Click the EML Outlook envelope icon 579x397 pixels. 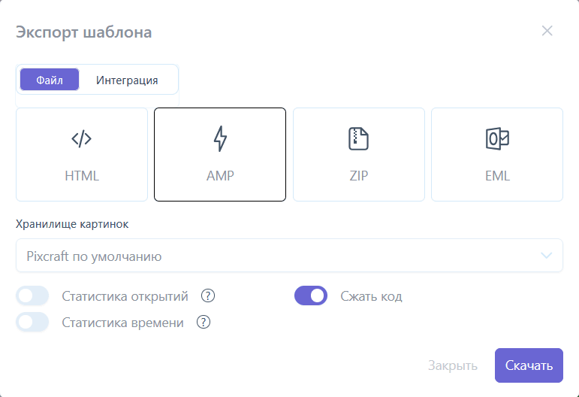tap(497, 138)
